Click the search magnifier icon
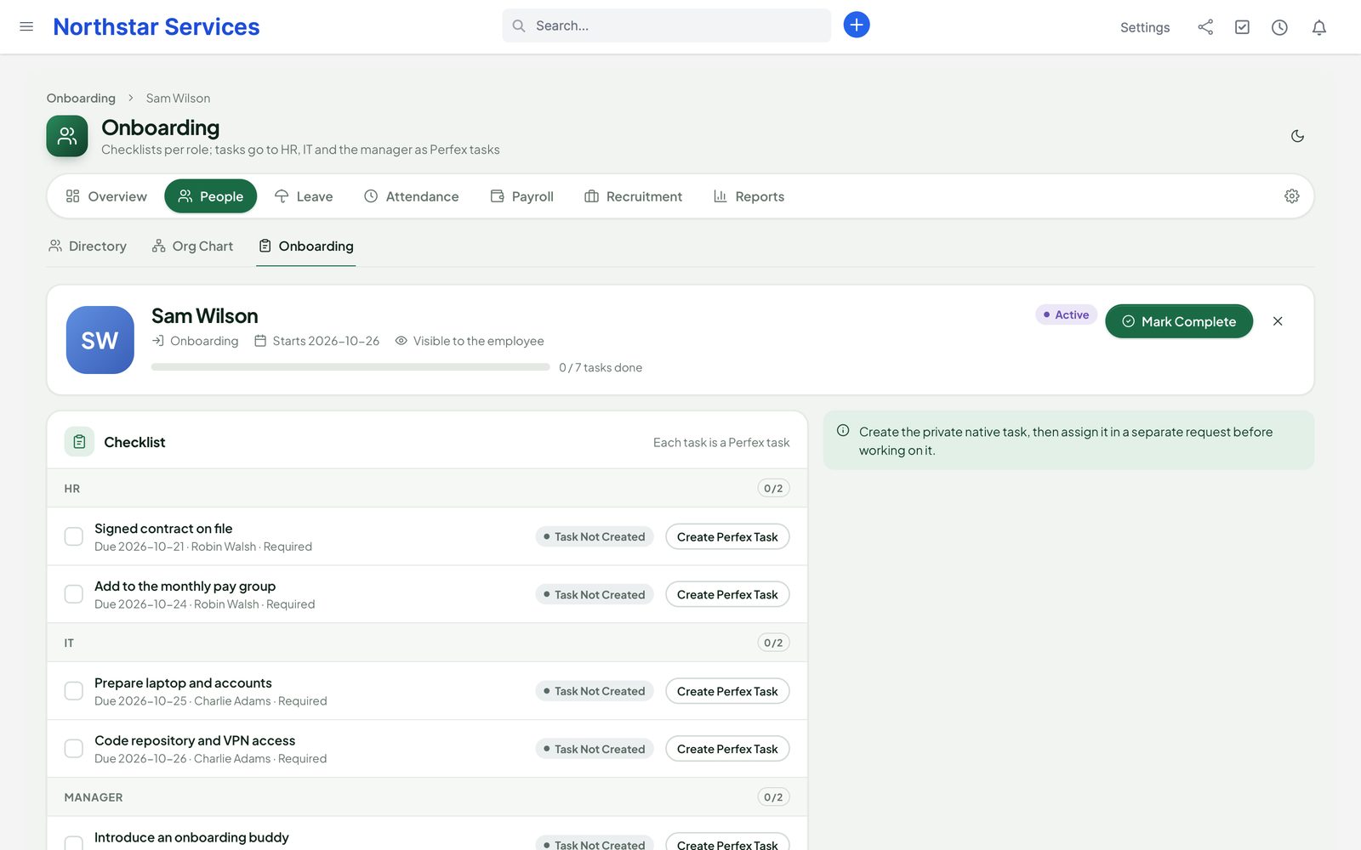Screen dimensions: 1361x850 click(518, 25)
